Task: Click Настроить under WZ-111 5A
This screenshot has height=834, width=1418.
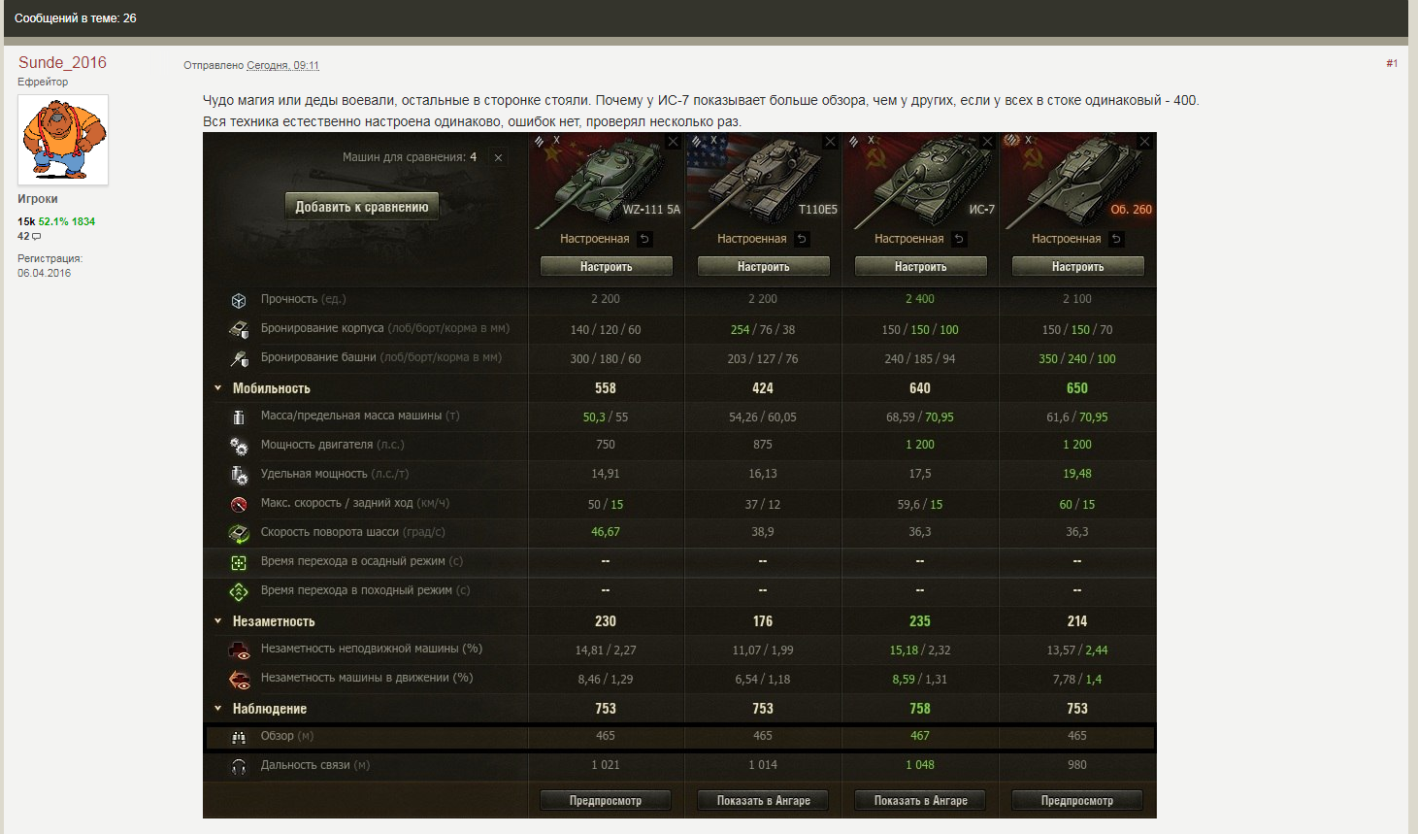Action: (x=607, y=266)
